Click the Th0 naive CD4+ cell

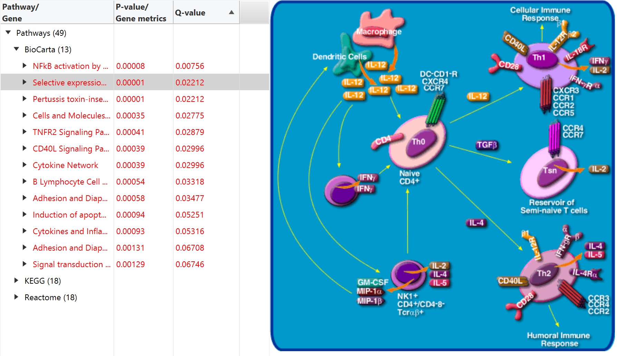coord(418,142)
